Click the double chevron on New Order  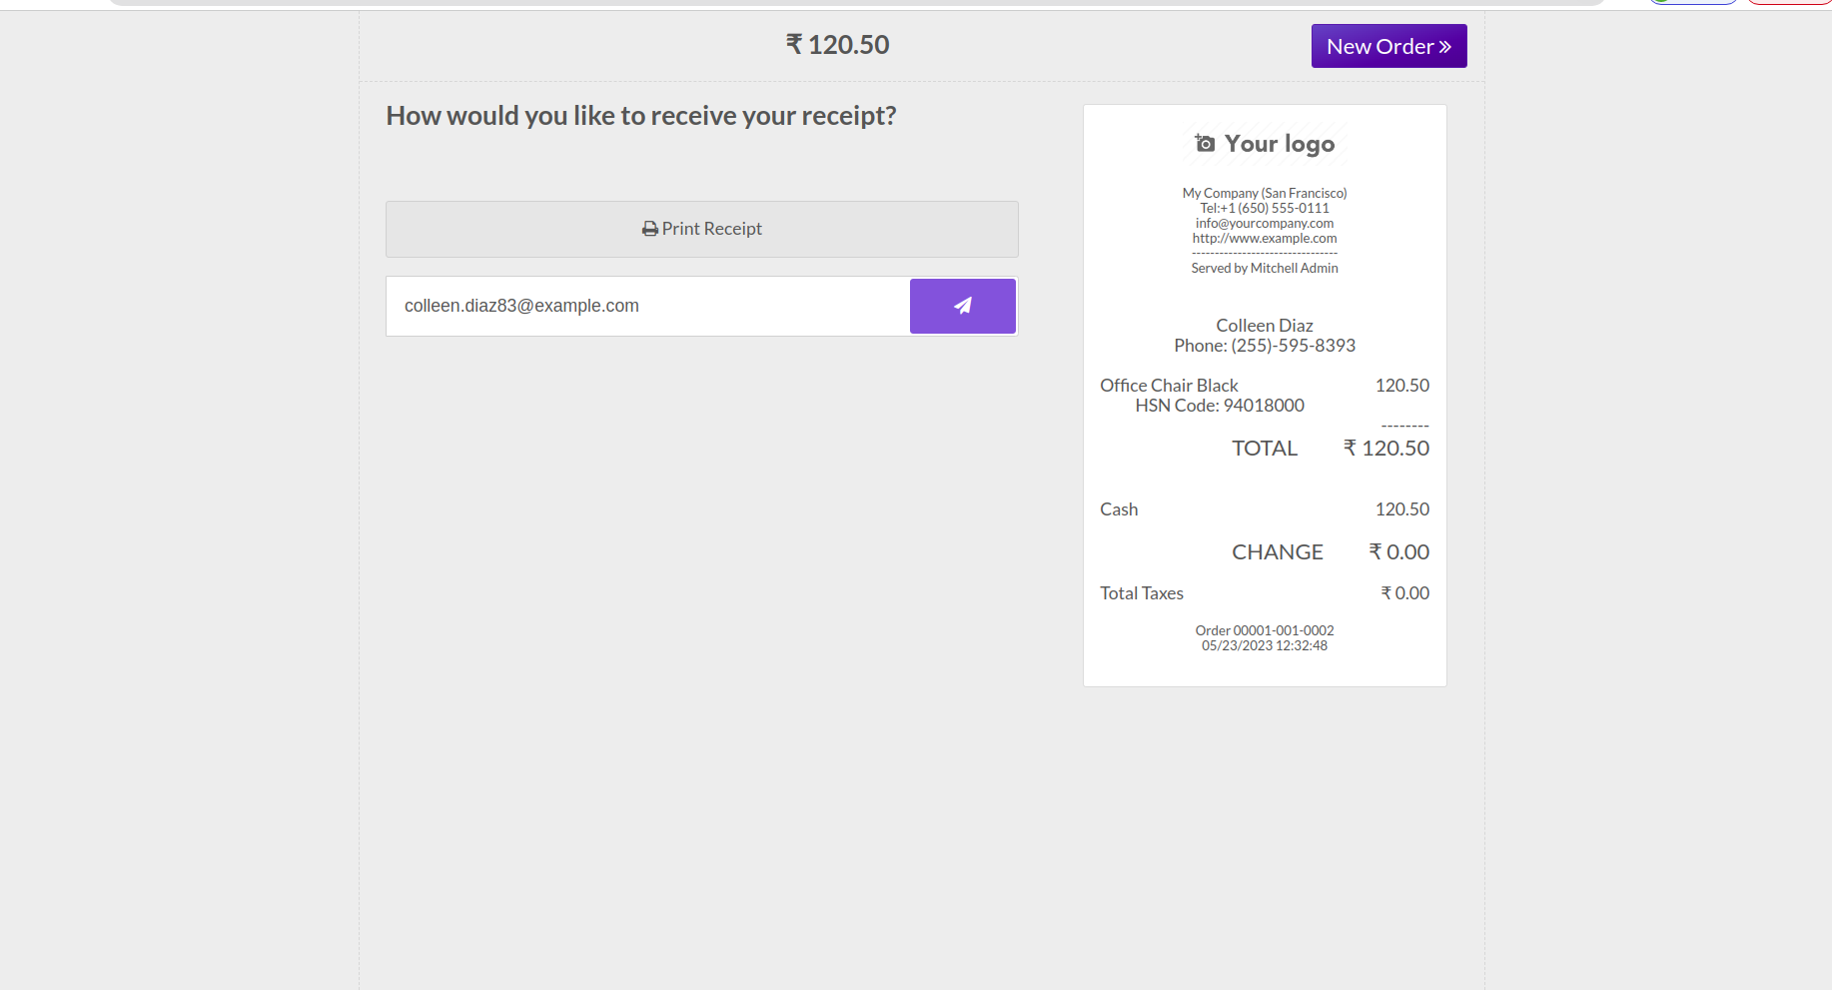[1444, 47]
